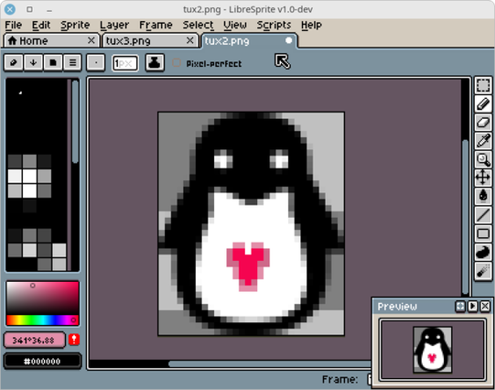Play animation in Preview window
495x390 pixels.
pos(473,306)
